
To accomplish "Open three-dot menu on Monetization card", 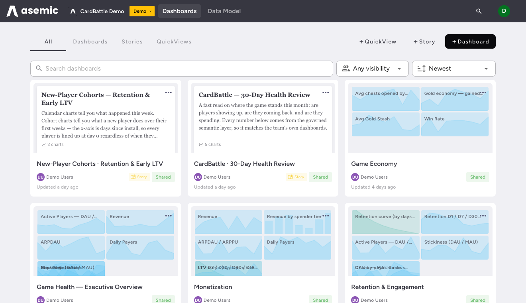I will coord(326,216).
